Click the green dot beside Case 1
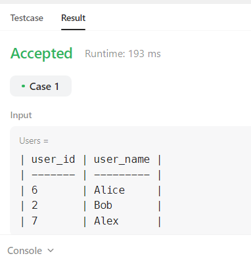Image resolution: width=251 pixels, height=258 pixels. pos(23,86)
